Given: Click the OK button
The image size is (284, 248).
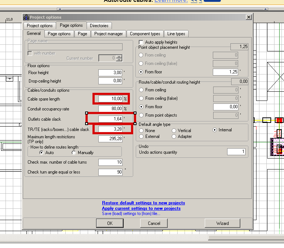Looking at the screenshot, I should (110, 223).
